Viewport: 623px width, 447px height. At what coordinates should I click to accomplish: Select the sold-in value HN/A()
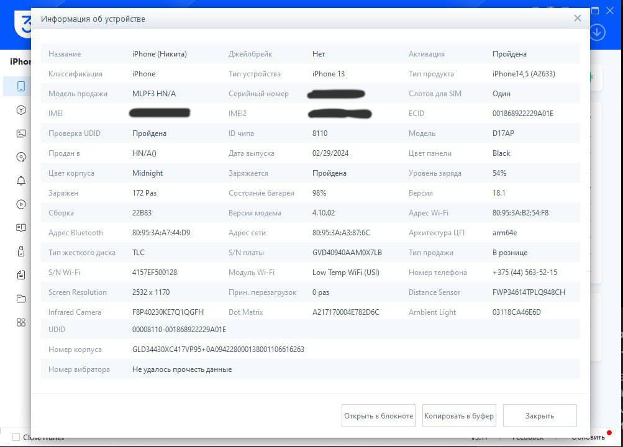pos(144,153)
